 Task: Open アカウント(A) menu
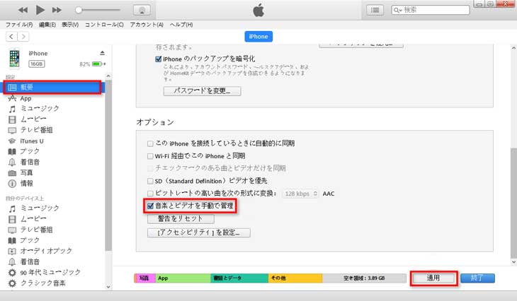pos(147,25)
